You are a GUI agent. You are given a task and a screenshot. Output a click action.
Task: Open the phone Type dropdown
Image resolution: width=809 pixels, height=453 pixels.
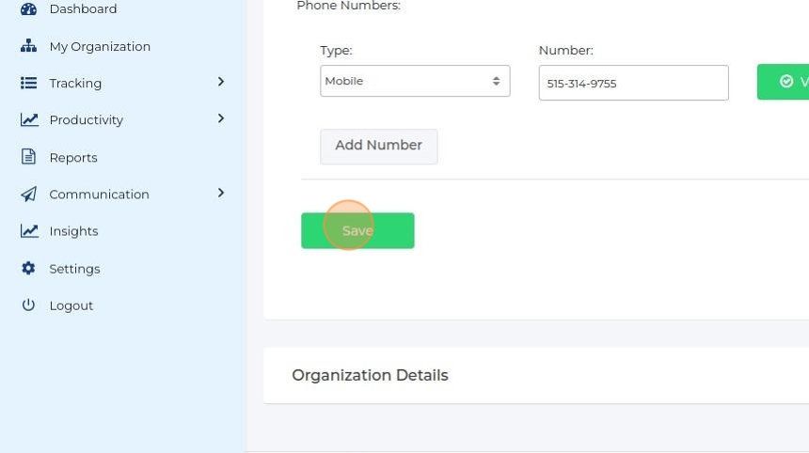coord(415,81)
